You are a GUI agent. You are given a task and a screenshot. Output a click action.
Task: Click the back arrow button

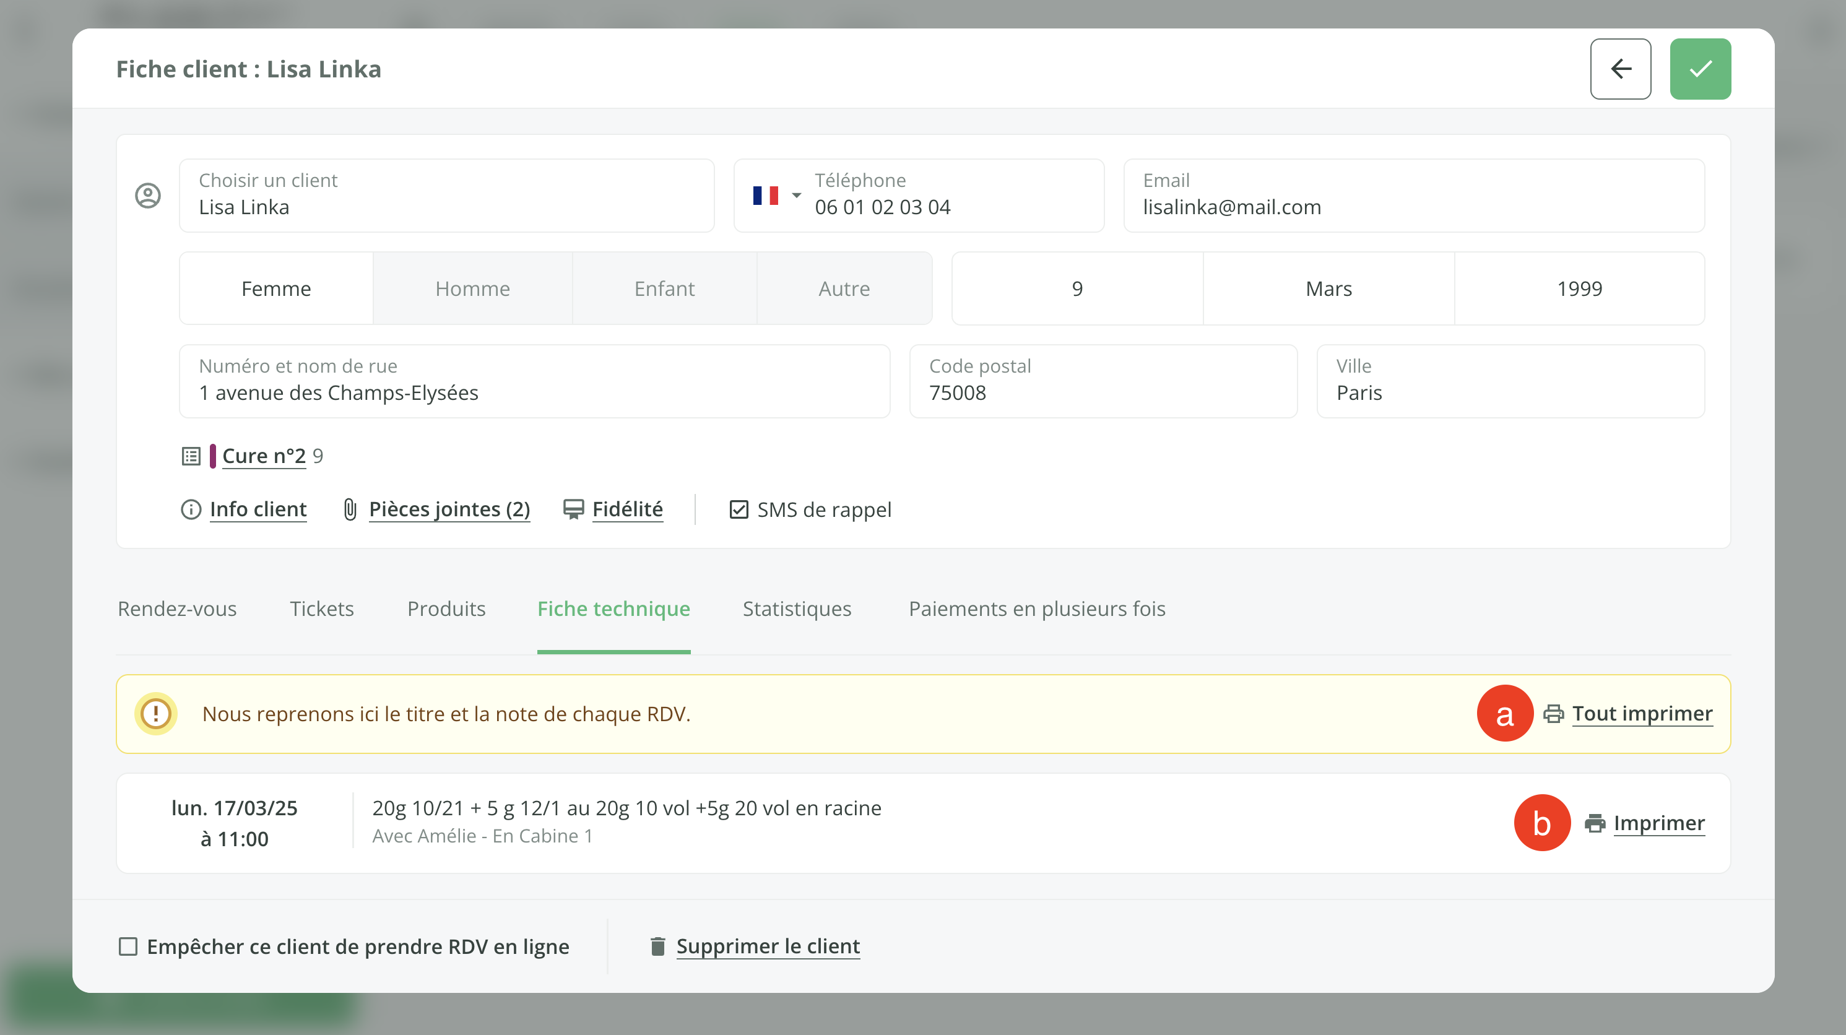tap(1620, 69)
